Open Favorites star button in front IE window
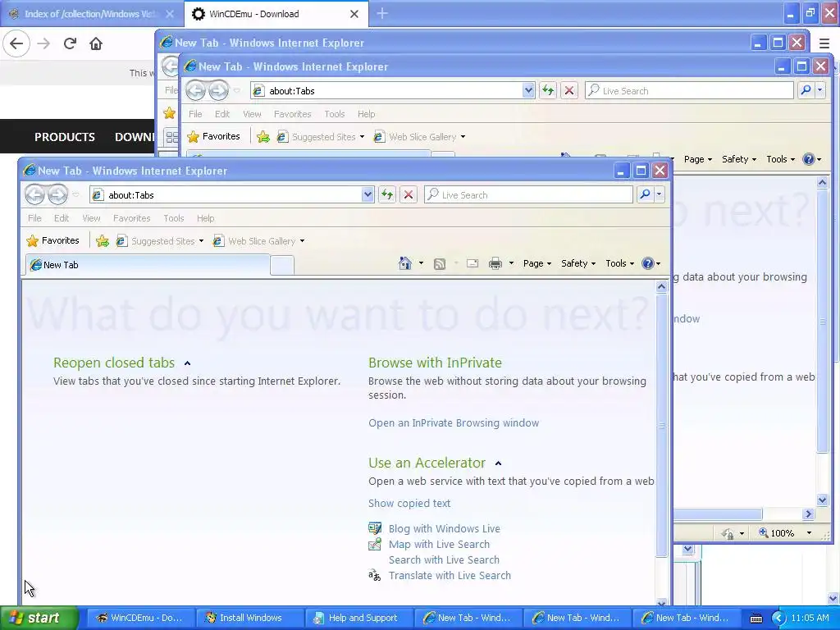 pyautogui.click(x=53, y=240)
